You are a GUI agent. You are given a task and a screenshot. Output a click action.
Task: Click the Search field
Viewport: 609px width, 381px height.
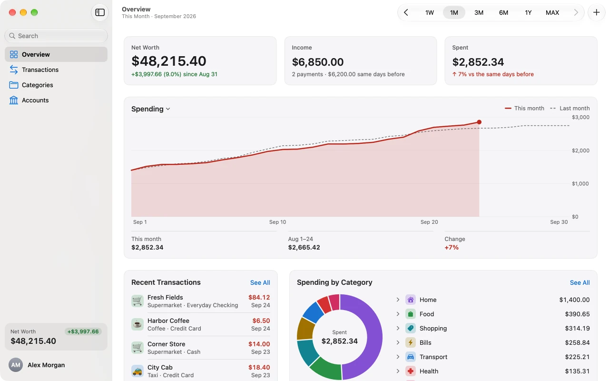click(x=56, y=36)
